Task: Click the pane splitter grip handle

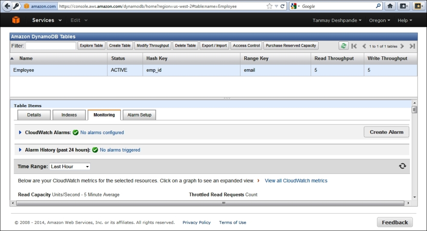Action: (227, 98)
